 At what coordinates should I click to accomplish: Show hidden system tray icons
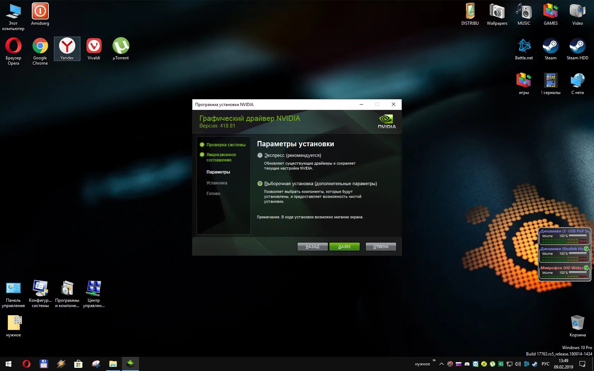(x=442, y=364)
